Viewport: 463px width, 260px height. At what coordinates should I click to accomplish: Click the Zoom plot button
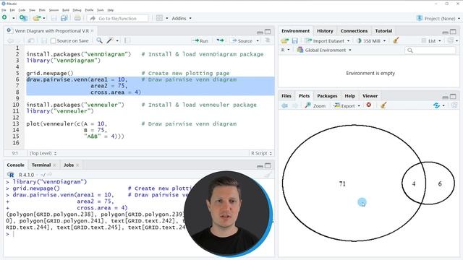coord(315,105)
